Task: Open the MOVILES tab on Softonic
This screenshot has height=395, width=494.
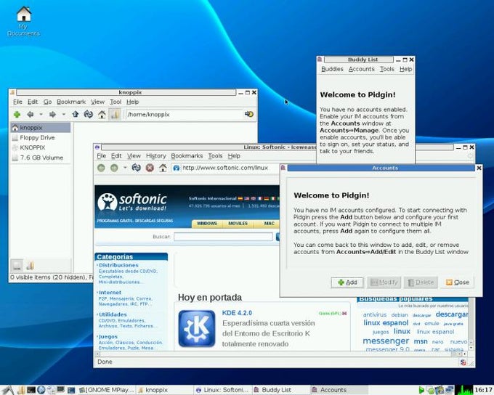Action: coord(238,224)
